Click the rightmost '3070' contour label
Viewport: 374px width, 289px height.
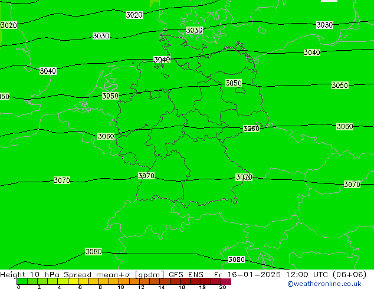[x=352, y=184]
